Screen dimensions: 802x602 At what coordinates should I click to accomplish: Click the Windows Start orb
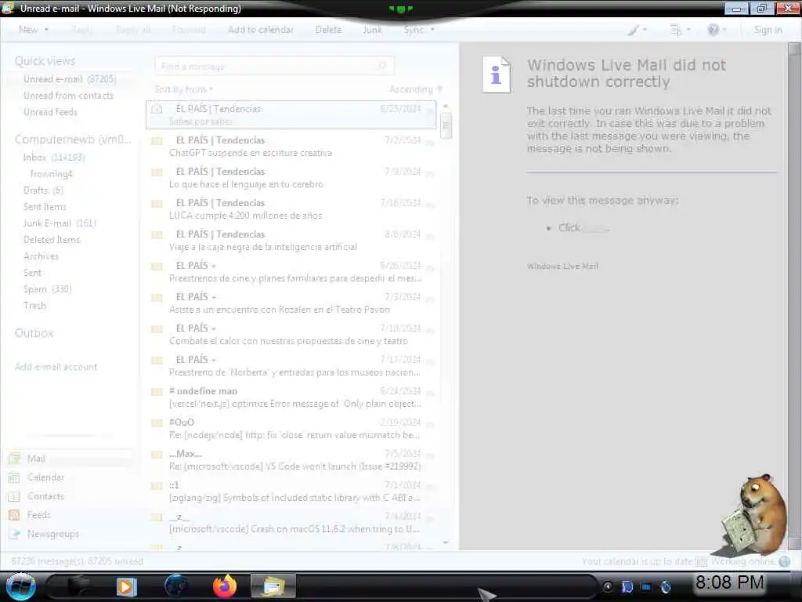[x=21, y=586]
